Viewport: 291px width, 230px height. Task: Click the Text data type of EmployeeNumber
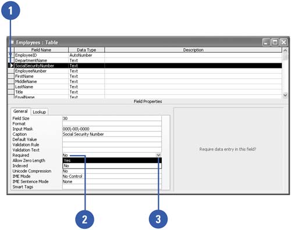pos(86,71)
